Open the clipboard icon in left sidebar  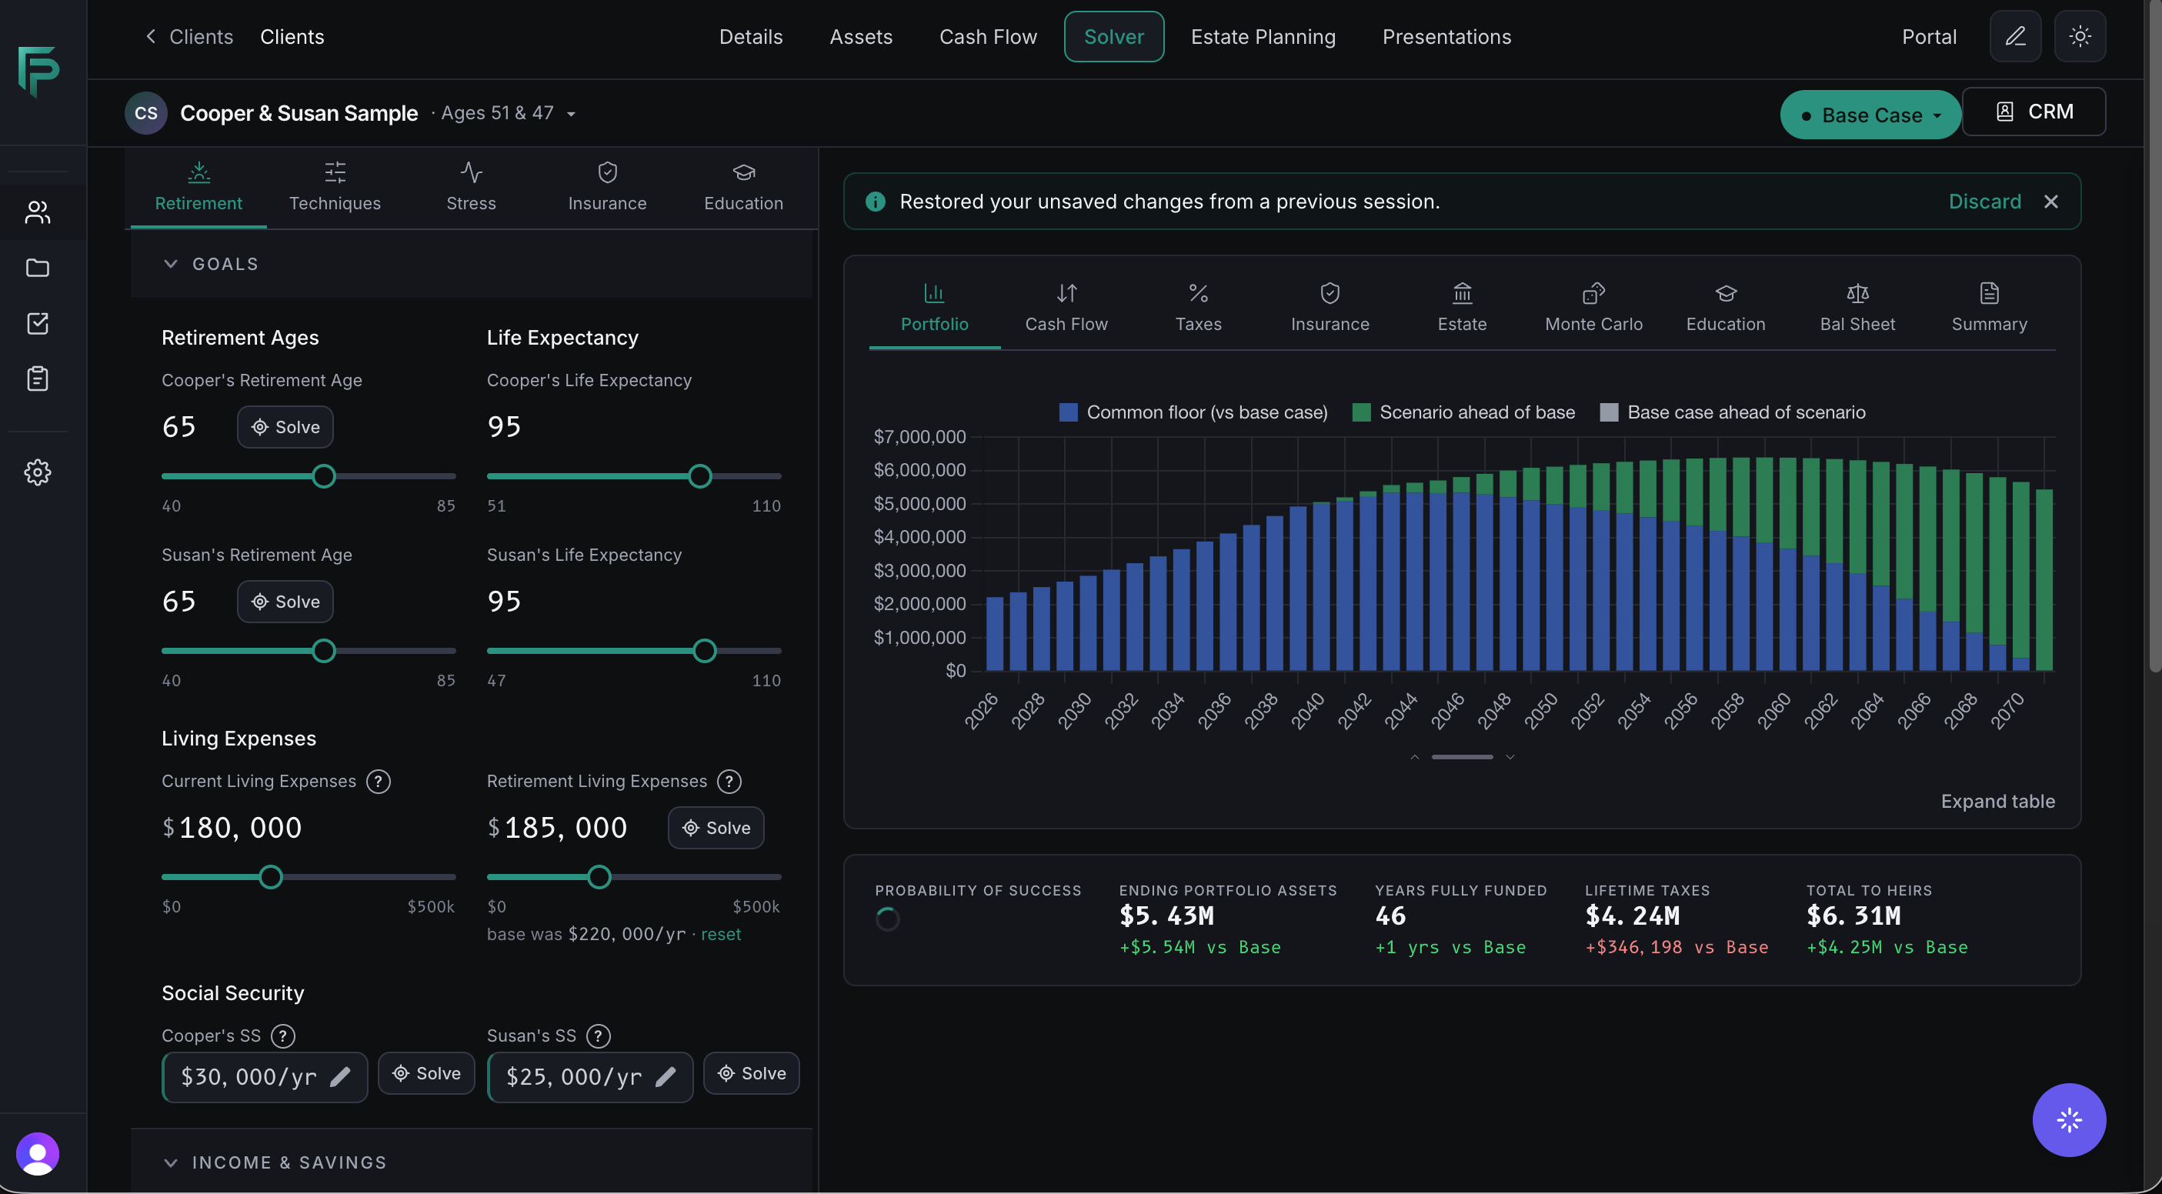tap(38, 379)
